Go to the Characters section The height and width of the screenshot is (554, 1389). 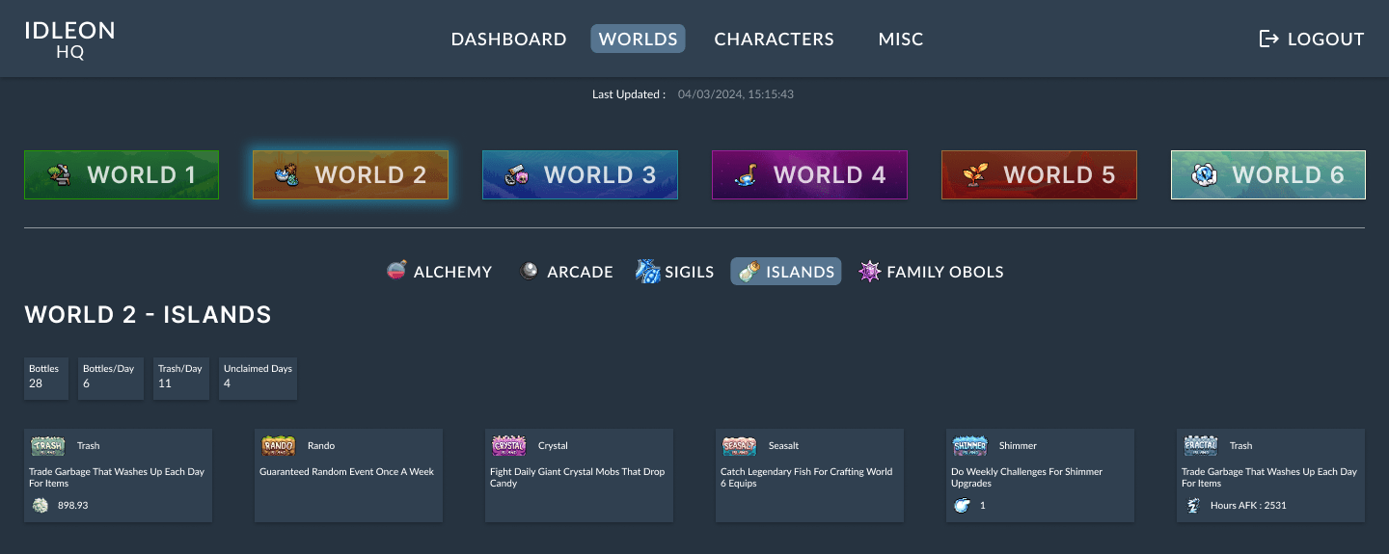(774, 40)
